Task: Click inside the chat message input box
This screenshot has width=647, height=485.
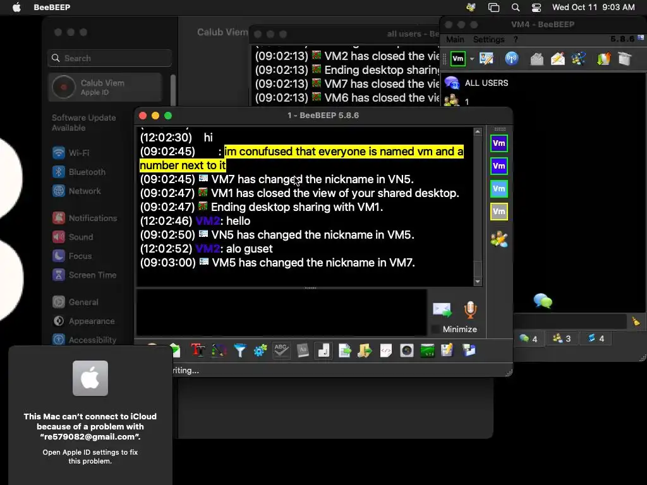Action: tap(282, 313)
